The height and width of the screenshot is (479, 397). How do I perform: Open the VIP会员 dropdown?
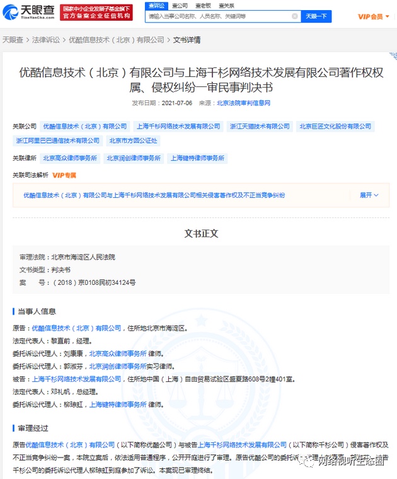click(x=373, y=16)
